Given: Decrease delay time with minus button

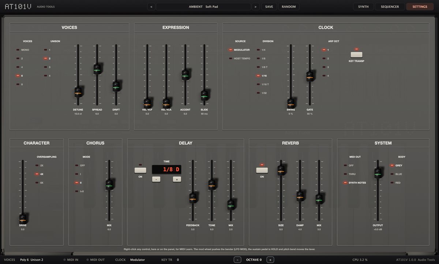Looking at the screenshot, I should (x=156, y=179).
